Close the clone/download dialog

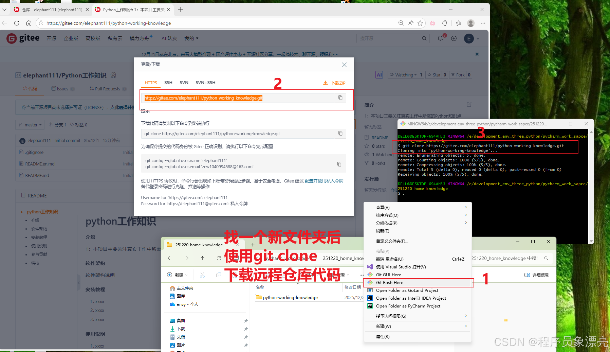[344, 65]
